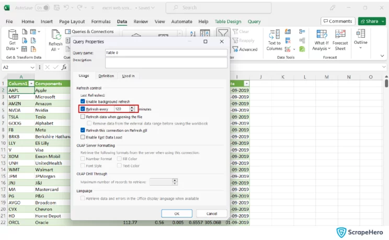Open the Get Data menu icon

tap(13, 35)
